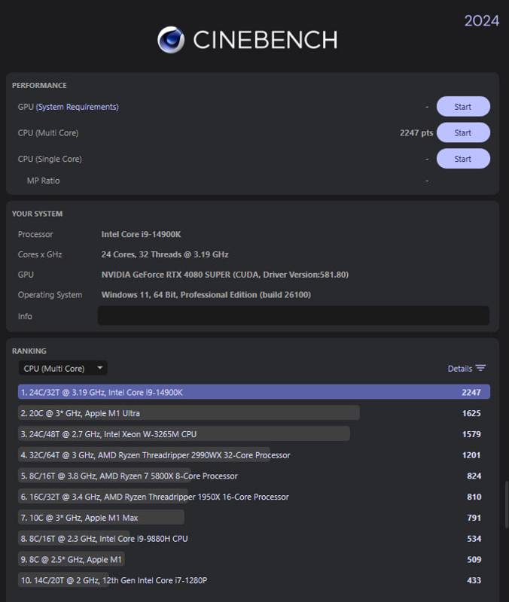509x602 pixels.
Task: Open the Details filter icon in Ranking
Action: pyautogui.click(x=480, y=369)
